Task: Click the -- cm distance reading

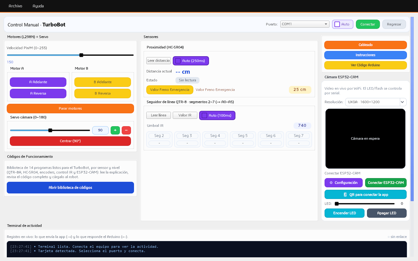Action: click(x=183, y=72)
